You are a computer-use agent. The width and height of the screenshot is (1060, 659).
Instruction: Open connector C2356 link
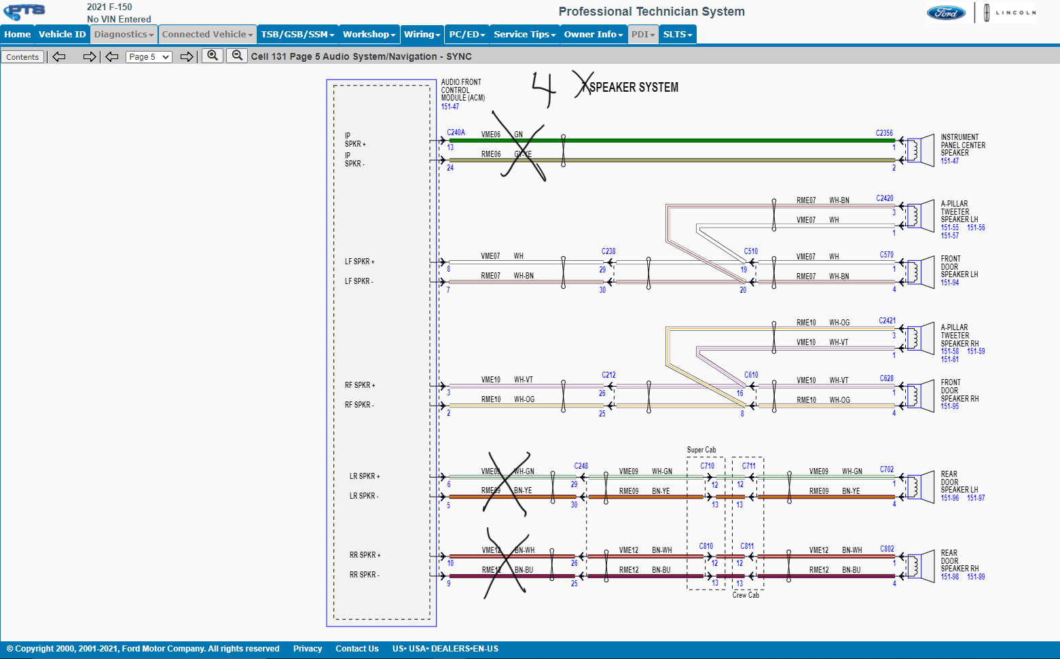pyautogui.click(x=884, y=133)
